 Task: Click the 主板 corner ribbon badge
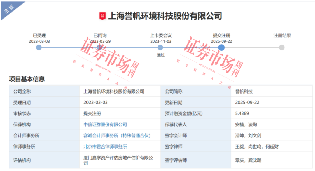pos(10,9)
